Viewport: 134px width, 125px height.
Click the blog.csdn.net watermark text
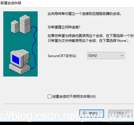[x=66, y=116]
